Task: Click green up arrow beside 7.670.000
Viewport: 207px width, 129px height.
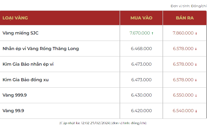Action: pos(153,33)
